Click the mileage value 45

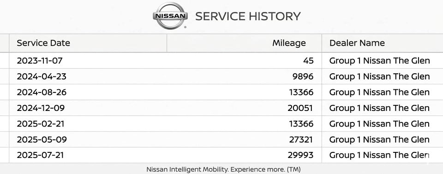pos(308,61)
